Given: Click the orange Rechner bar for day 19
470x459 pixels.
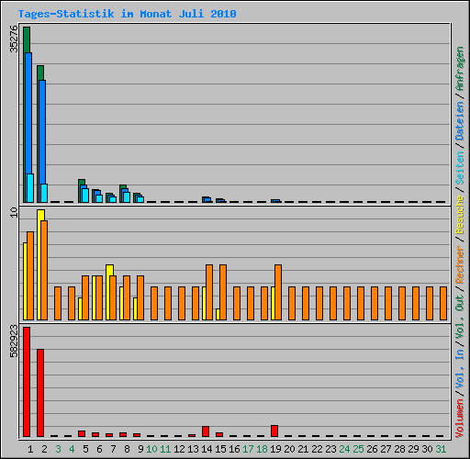Looking at the screenshot, I should click(x=278, y=292).
